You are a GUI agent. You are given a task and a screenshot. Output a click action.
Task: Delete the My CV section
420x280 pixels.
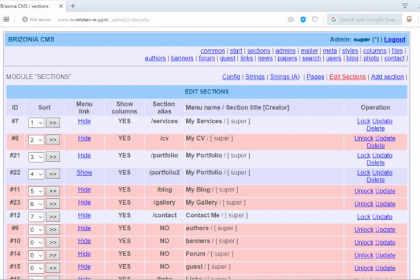coord(376,146)
